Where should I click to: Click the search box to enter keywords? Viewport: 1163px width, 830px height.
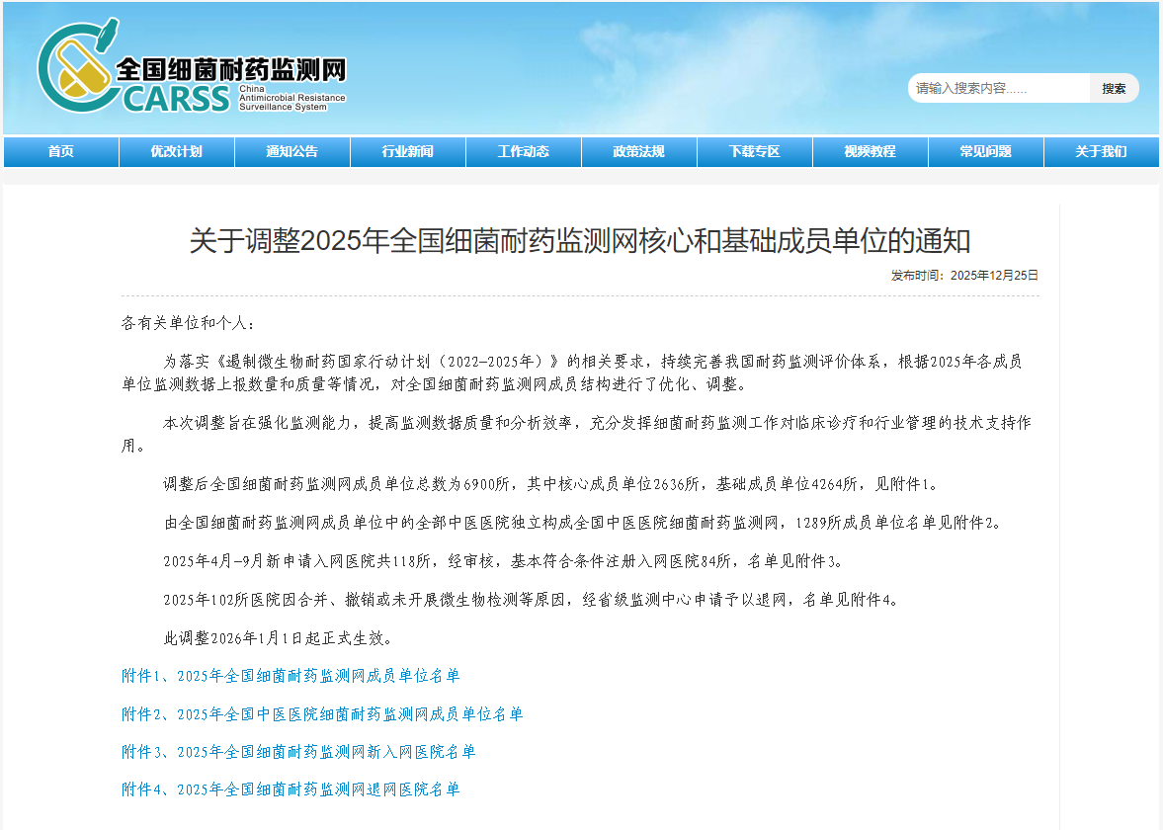point(998,88)
